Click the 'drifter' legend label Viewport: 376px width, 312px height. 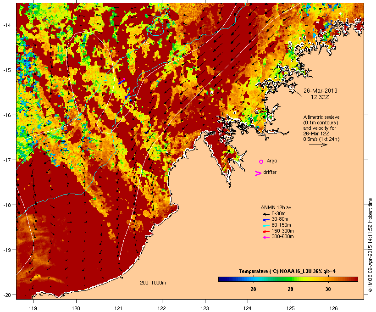pos(270,172)
